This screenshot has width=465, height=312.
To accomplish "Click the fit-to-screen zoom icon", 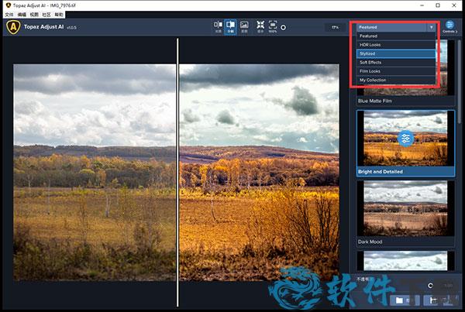I will pyautogui.click(x=260, y=26).
